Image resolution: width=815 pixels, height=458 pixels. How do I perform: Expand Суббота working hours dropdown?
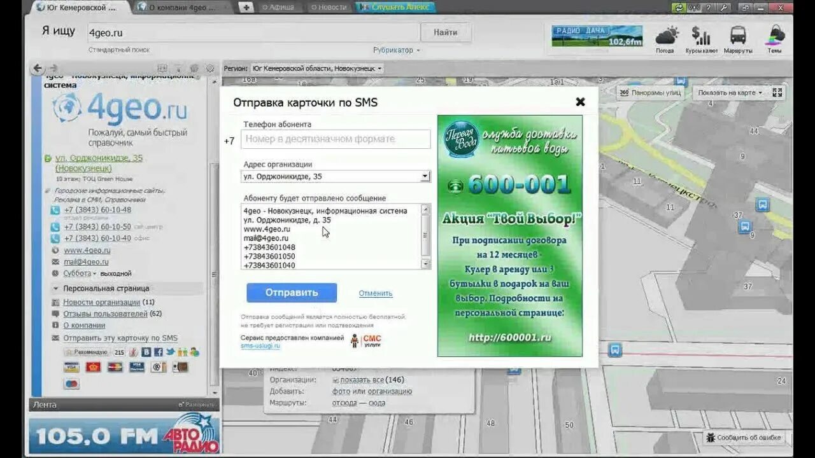click(x=80, y=274)
